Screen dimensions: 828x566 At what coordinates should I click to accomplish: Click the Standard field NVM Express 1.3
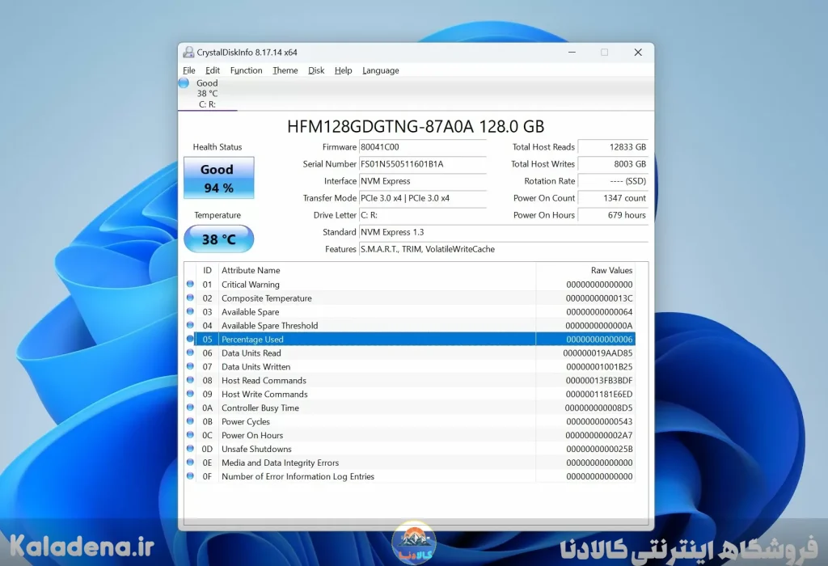(503, 232)
